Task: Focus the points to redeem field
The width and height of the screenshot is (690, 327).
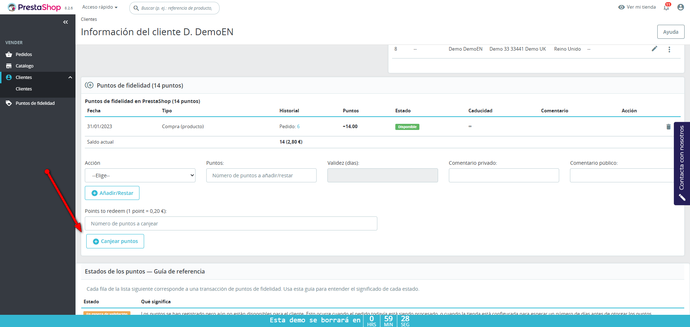Action: [231, 224]
